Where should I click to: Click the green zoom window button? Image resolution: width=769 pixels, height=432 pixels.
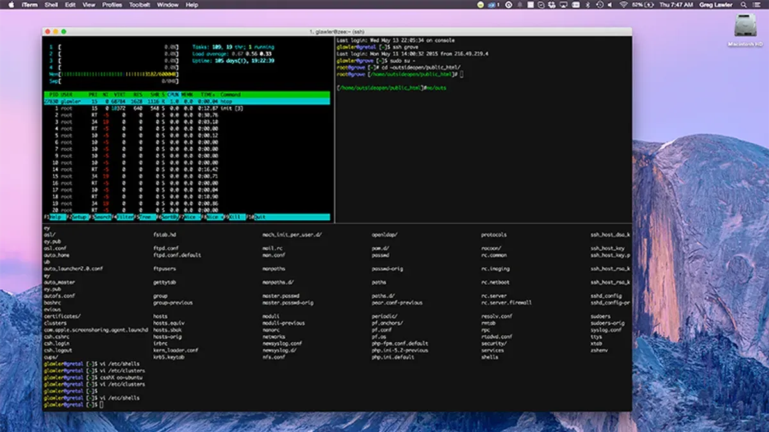[64, 31]
